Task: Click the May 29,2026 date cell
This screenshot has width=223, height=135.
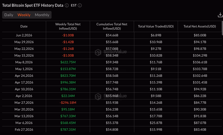Action: pos(24,42)
